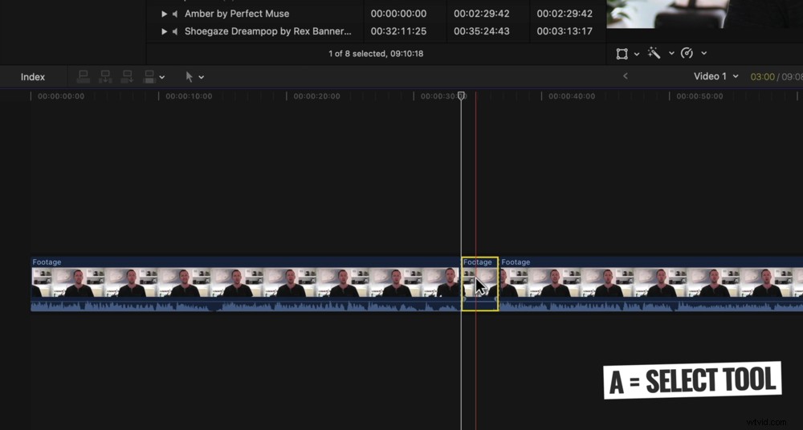The width and height of the screenshot is (803, 430).
Task: Open the retime speedometer dropdown arrow
Action: pyautogui.click(x=703, y=53)
